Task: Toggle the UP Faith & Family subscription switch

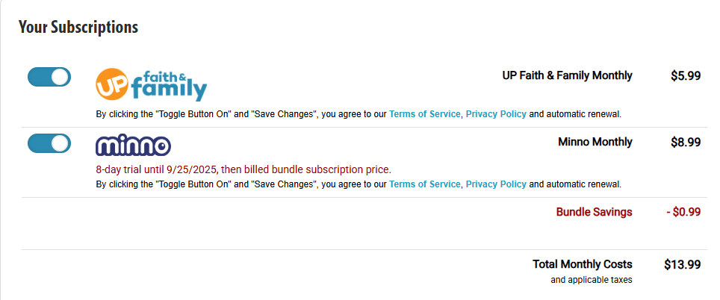Action: click(x=49, y=76)
